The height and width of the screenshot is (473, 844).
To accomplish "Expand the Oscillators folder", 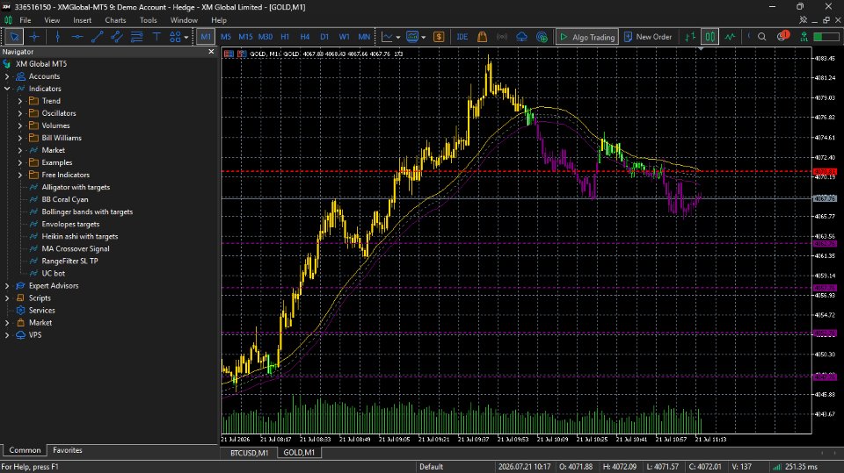I will point(20,113).
